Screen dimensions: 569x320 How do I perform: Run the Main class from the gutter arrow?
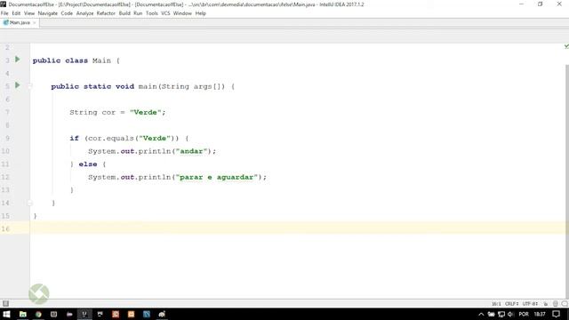click(18, 60)
